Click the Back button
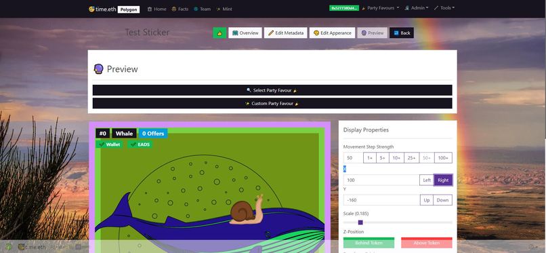 (402, 33)
